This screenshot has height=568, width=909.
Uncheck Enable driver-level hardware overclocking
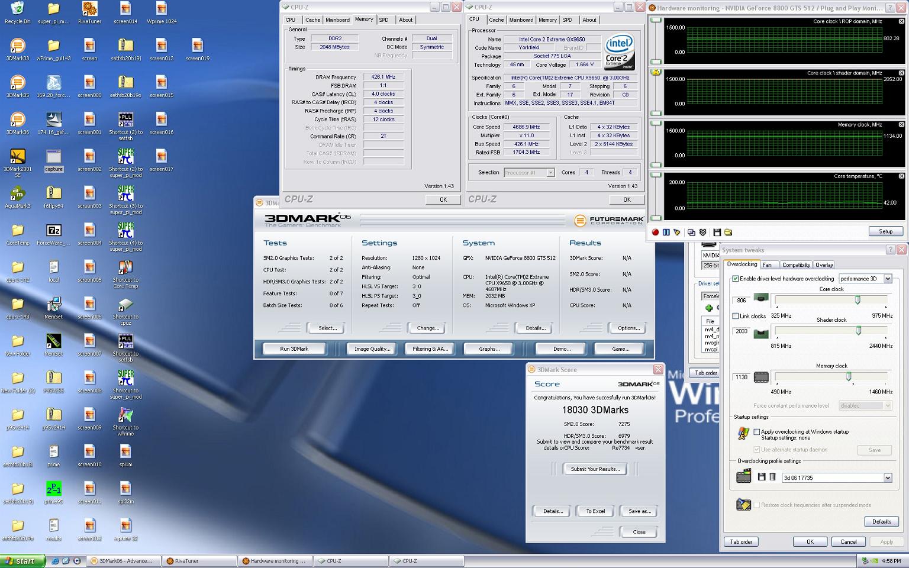tap(736, 279)
